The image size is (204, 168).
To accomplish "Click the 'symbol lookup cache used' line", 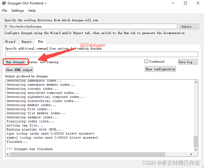I will 52,138.
